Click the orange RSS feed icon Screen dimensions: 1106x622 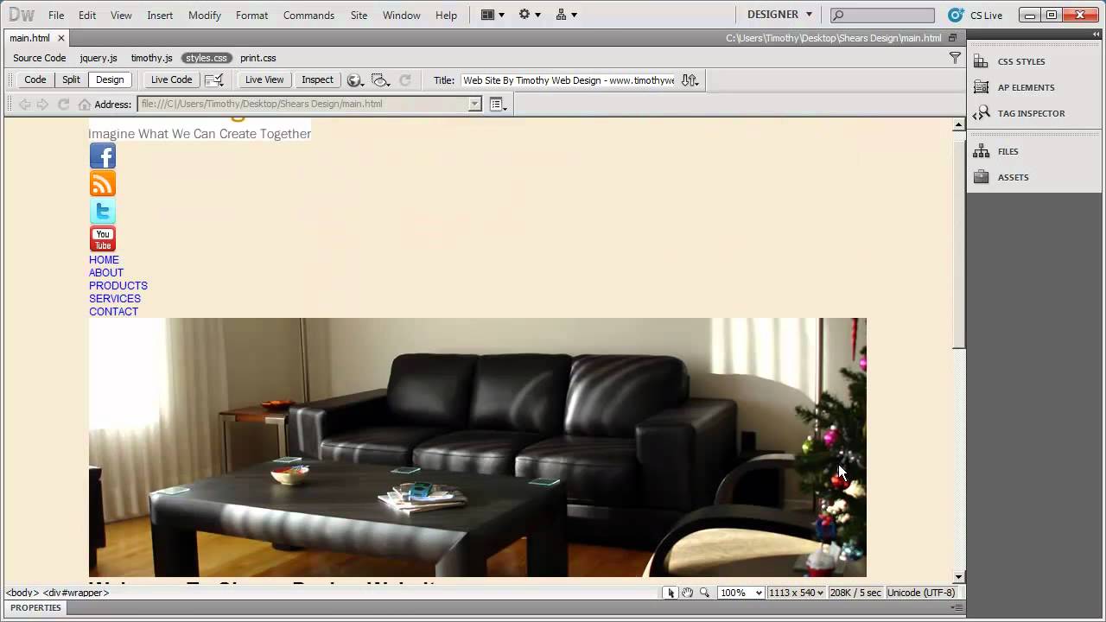103,184
